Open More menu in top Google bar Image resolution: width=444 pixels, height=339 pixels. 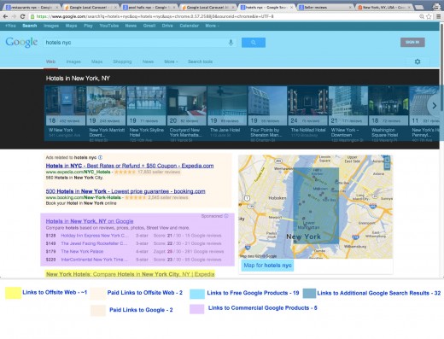(x=212, y=26)
